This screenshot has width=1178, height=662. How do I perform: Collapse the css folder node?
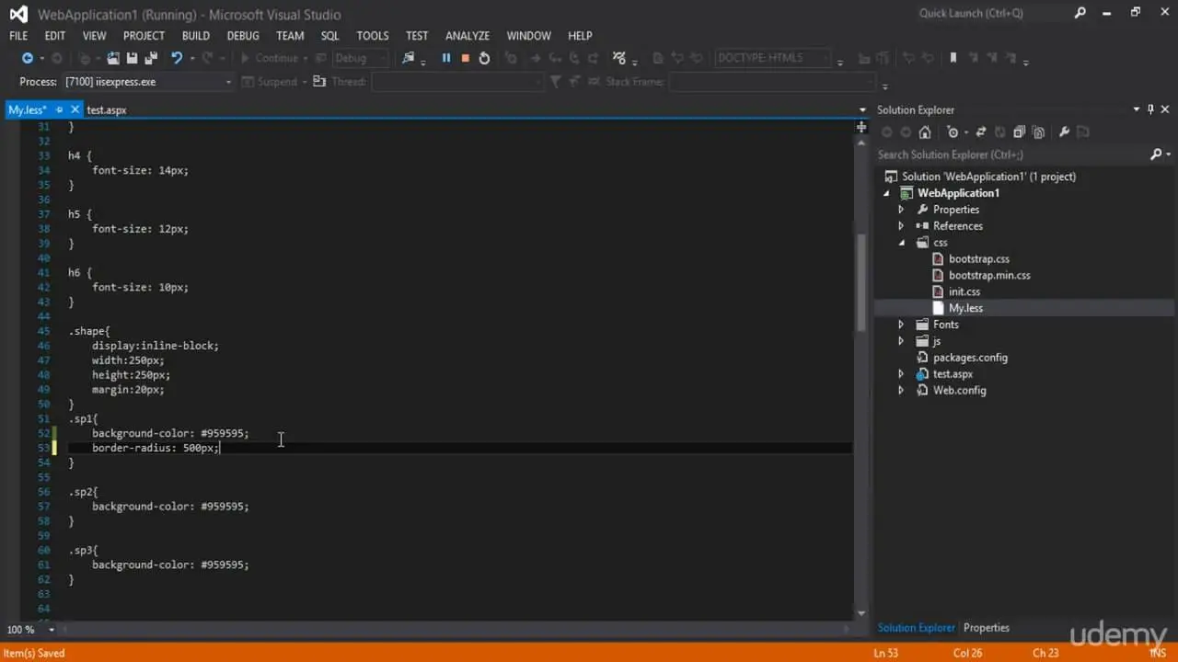(901, 243)
